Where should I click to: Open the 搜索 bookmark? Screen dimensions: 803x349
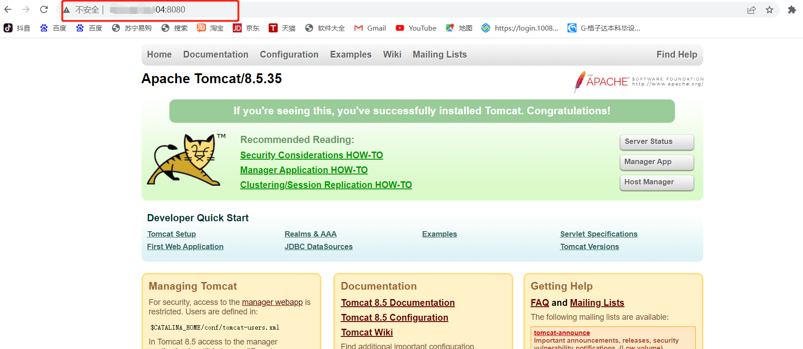point(174,28)
